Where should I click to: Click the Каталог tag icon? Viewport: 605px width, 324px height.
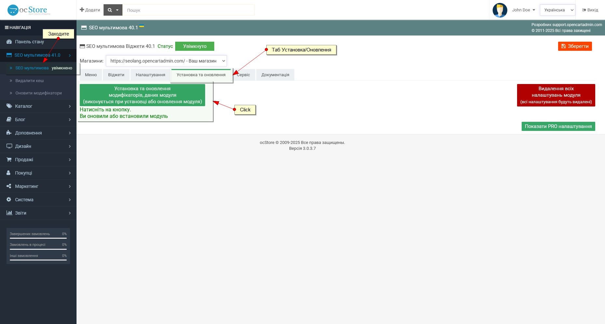(9, 106)
